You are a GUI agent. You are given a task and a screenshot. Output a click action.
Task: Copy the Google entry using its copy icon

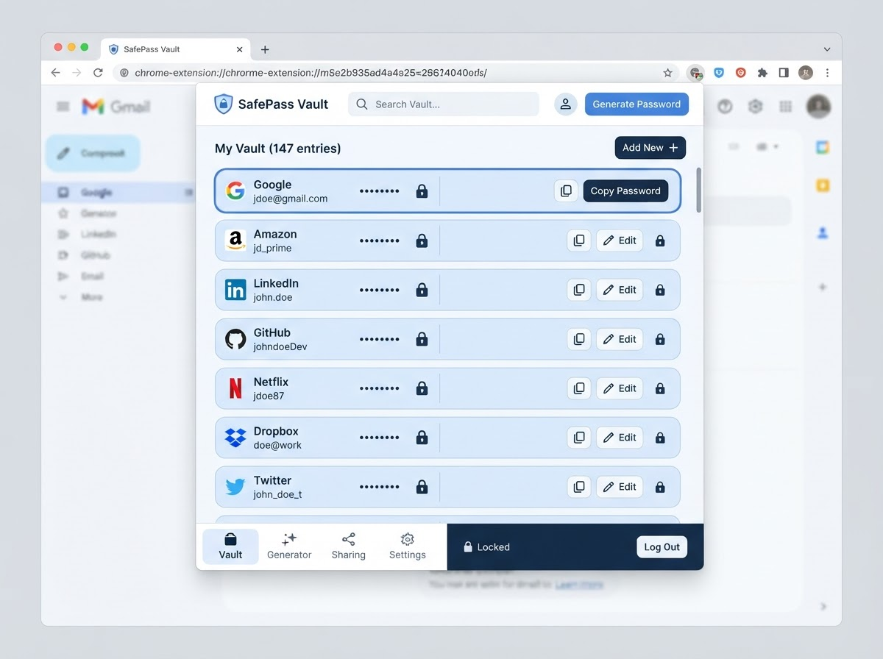click(566, 190)
